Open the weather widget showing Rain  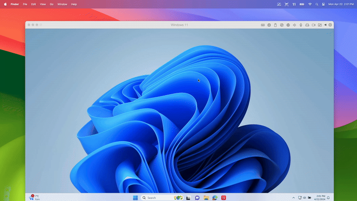[x=34, y=197]
